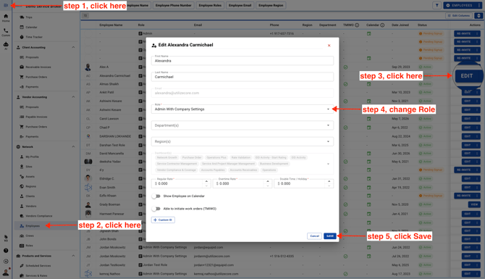Viewport: 485px width, 279px height.
Task: Click the row density sort-arrows button
Action: coord(478,15)
